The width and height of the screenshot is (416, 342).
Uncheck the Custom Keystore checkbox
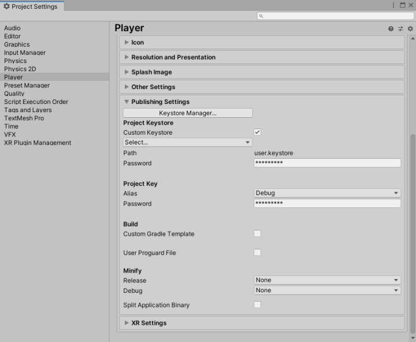click(258, 132)
